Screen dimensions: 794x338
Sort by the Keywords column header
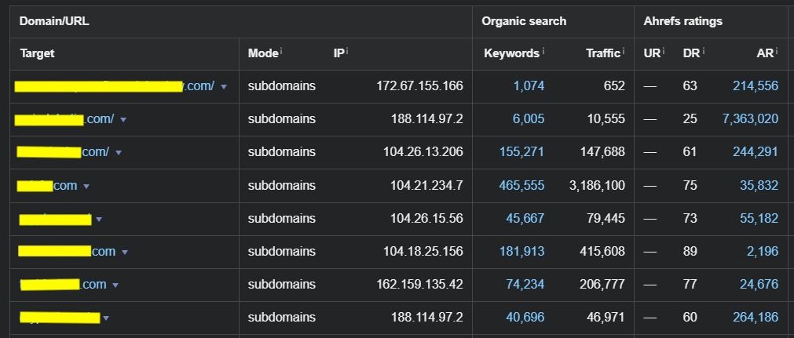(x=511, y=53)
